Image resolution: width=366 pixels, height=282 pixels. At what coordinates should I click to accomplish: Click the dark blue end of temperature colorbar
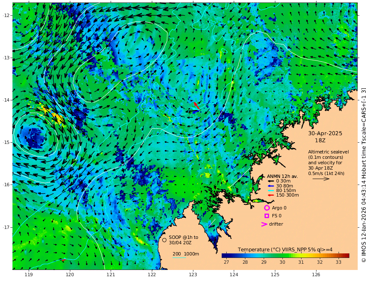pos(224,255)
